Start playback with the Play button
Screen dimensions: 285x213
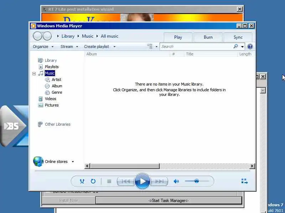[x=142, y=181]
